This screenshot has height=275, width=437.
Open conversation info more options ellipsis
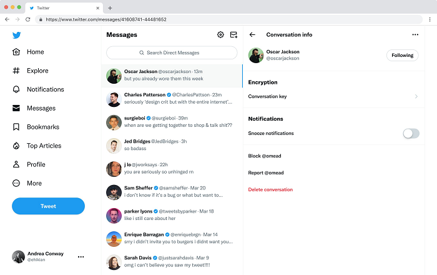[x=415, y=35]
